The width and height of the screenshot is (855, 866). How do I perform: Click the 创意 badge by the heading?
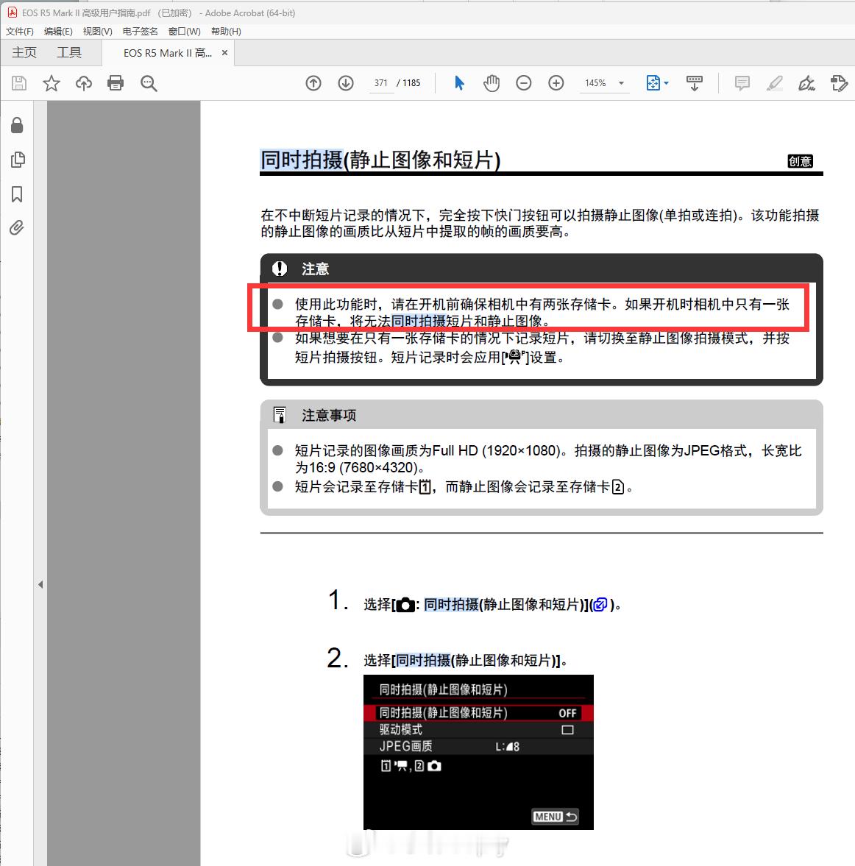[800, 161]
